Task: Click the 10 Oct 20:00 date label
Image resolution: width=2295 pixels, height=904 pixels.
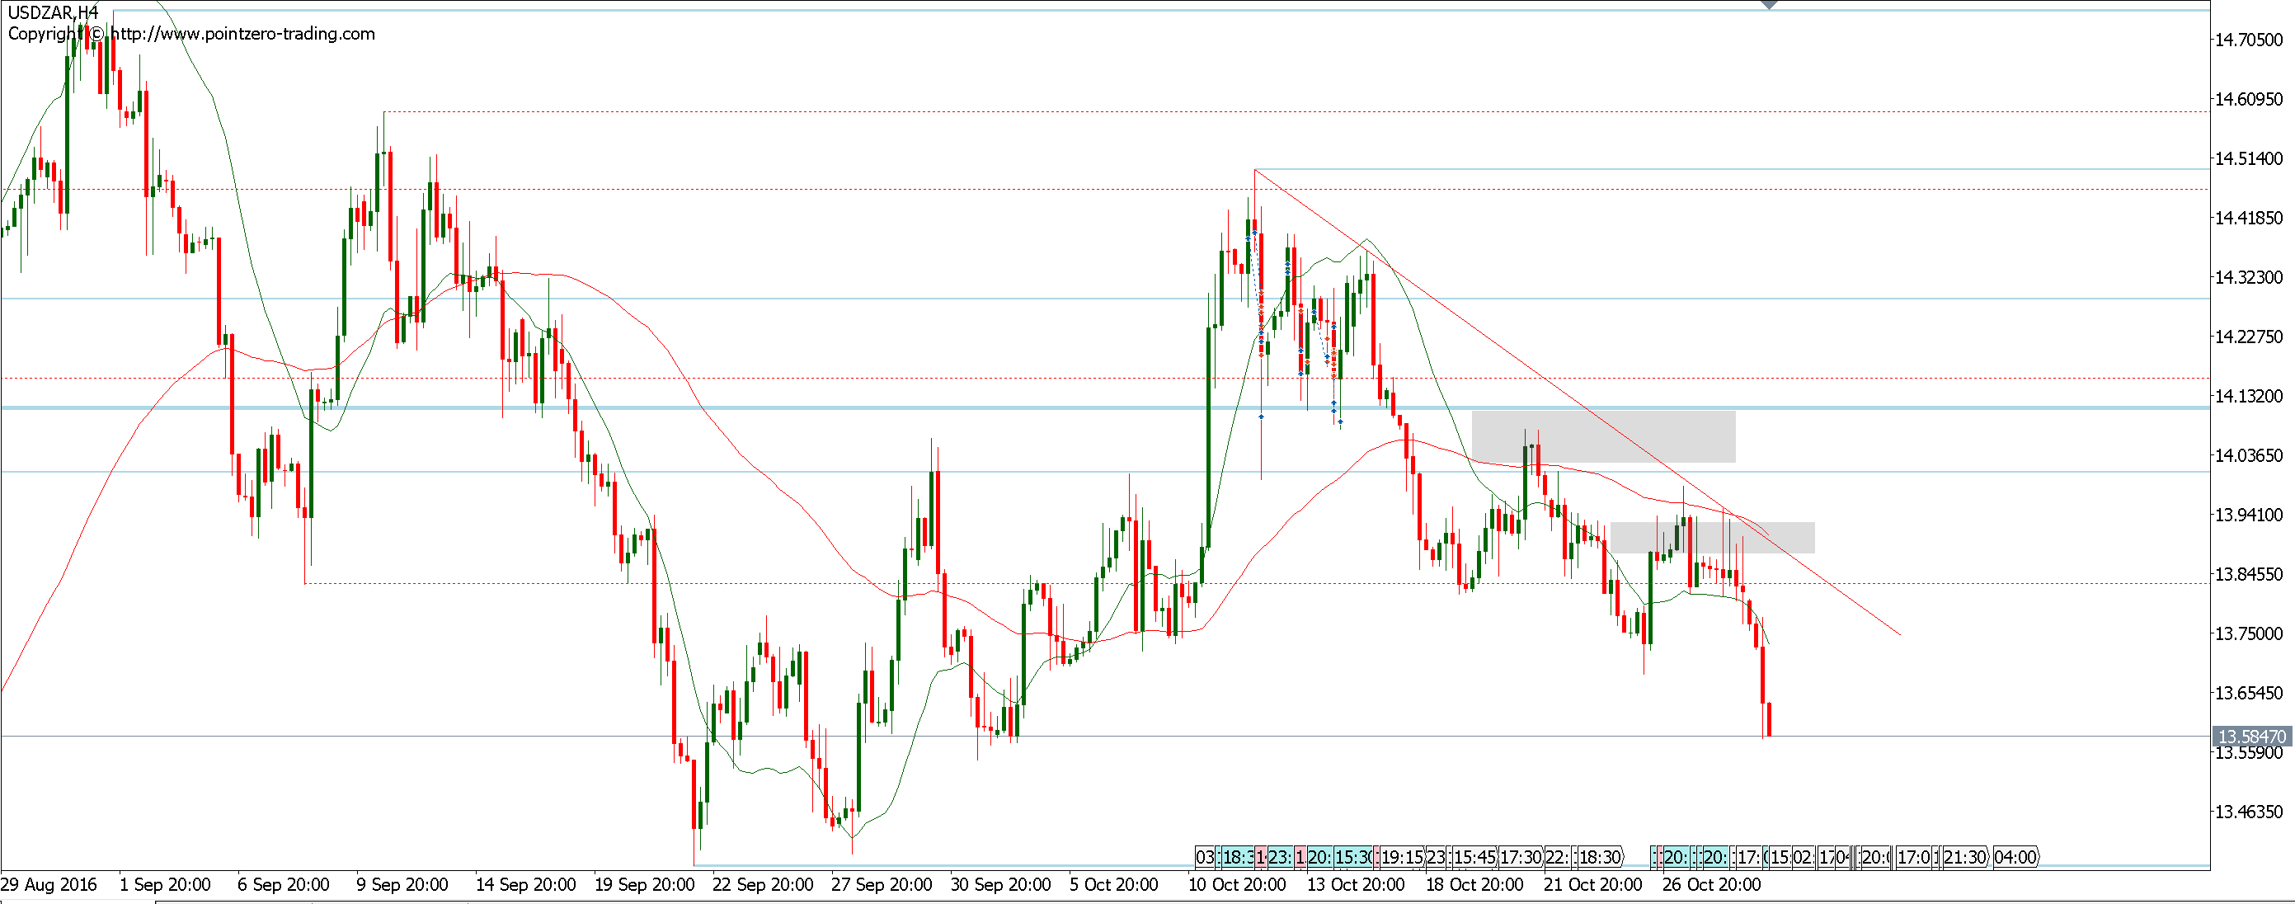Action: click(x=1238, y=884)
